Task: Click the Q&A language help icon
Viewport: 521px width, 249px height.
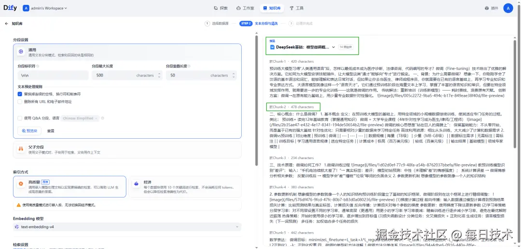Action: [103, 118]
